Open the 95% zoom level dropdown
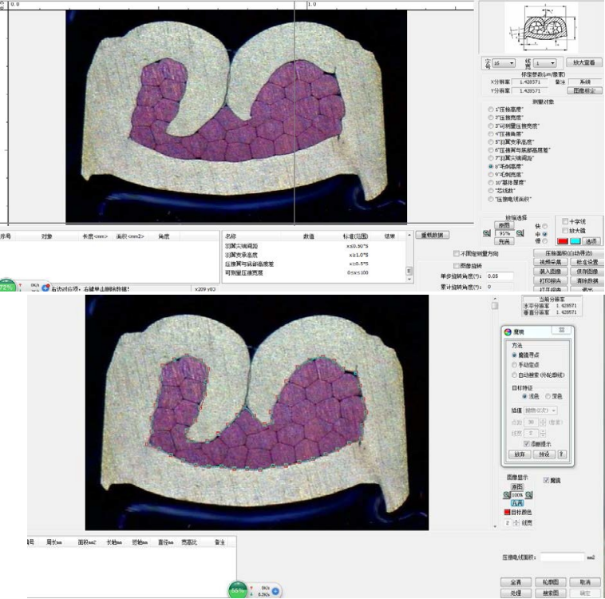 pos(504,232)
